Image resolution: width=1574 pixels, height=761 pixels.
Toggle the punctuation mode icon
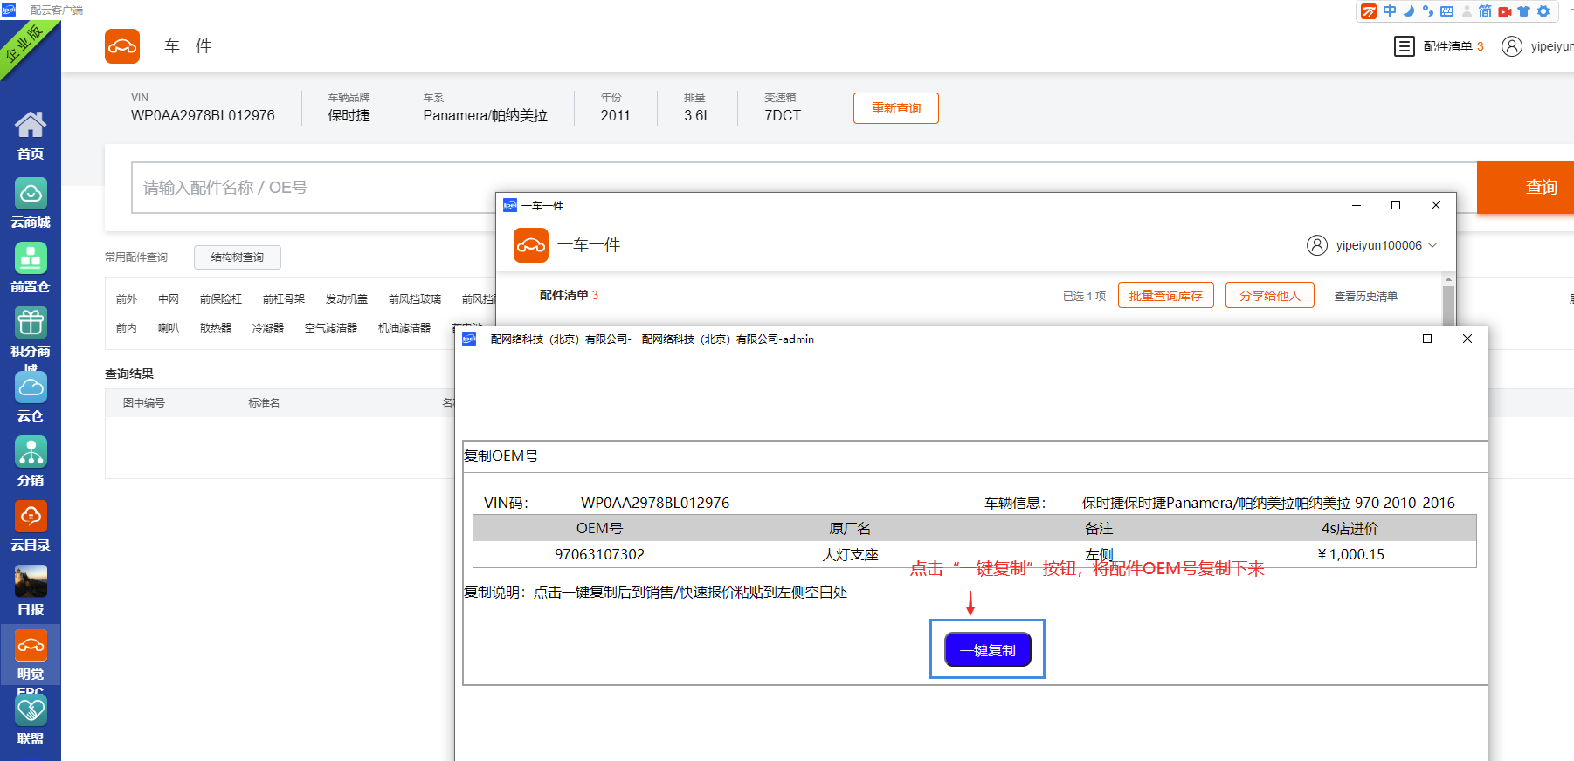click(1428, 11)
